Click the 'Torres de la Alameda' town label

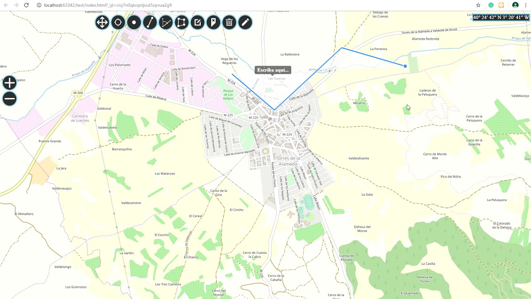[288, 161]
